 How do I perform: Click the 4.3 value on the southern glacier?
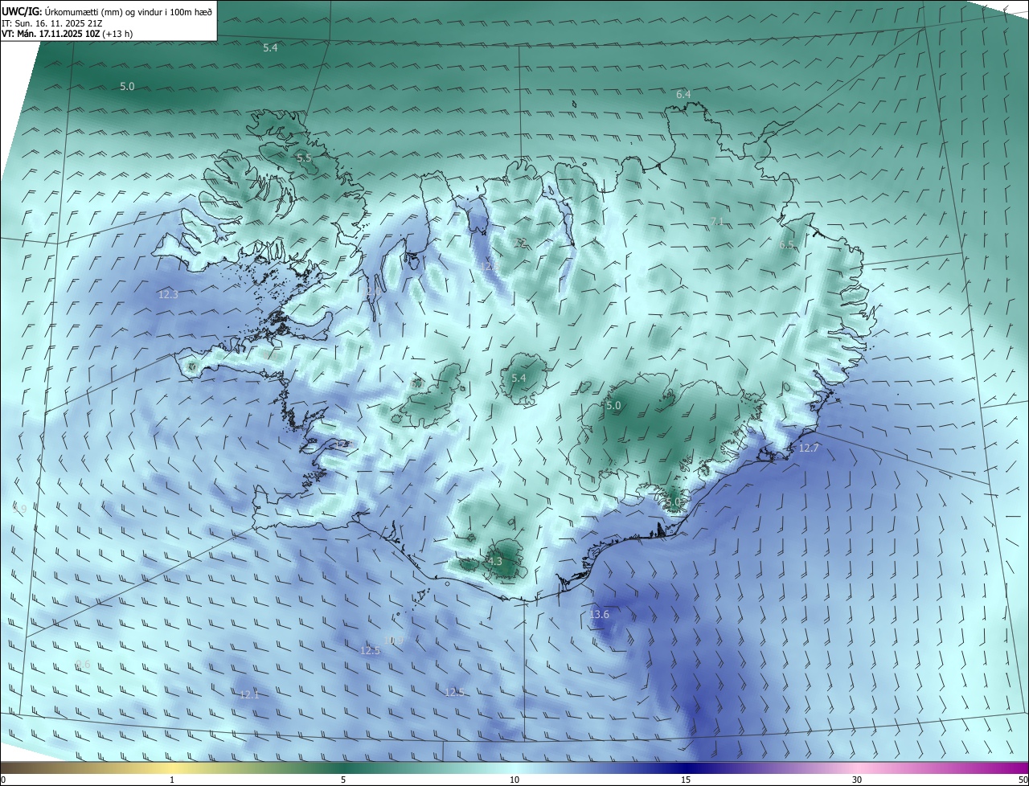click(x=494, y=562)
